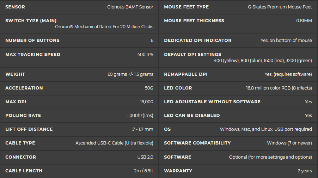Click the LIFT OFF DISTANCE label

tap(29, 129)
